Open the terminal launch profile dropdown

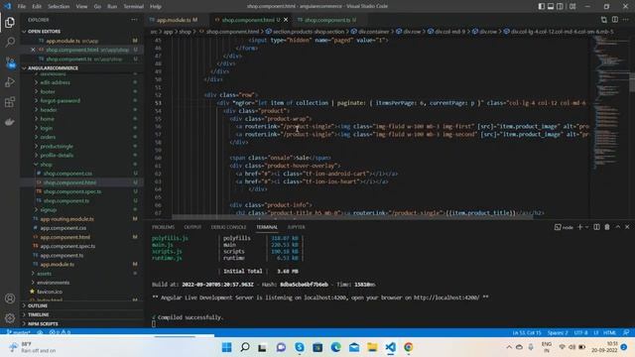pos(586,227)
